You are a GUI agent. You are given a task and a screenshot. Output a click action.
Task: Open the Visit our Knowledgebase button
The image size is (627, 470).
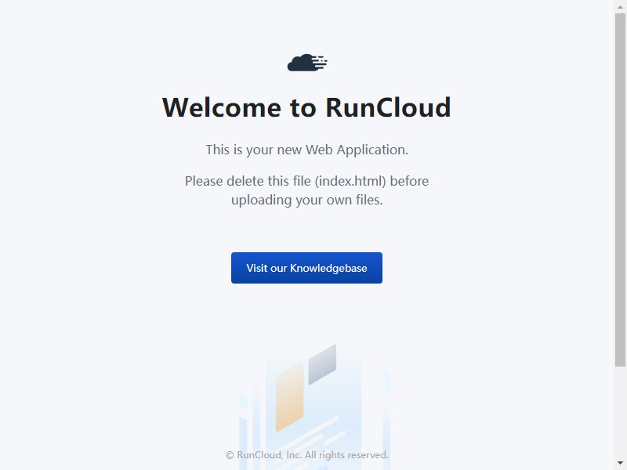306,268
